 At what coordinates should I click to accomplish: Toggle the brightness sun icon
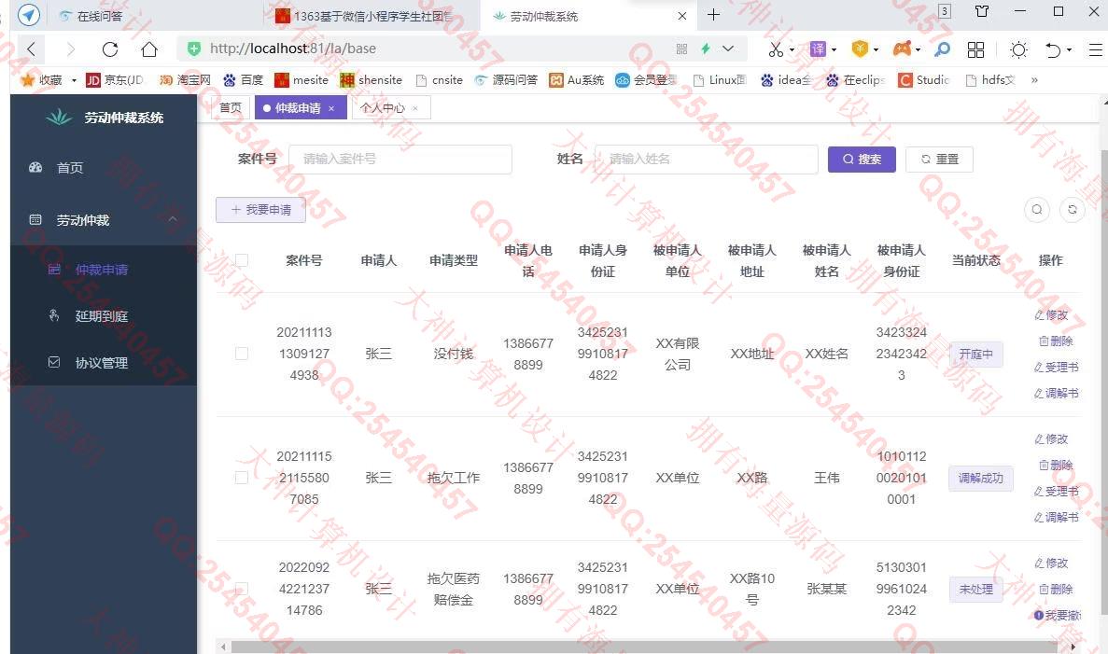click(x=1018, y=49)
